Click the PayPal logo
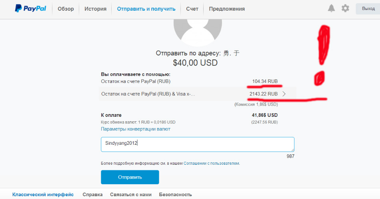Image resolution: width=380 pixels, height=199 pixels. (x=31, y=8)
